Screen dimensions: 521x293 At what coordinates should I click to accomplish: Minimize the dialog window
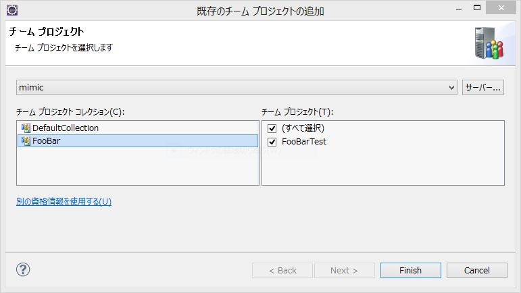point(459,8)
